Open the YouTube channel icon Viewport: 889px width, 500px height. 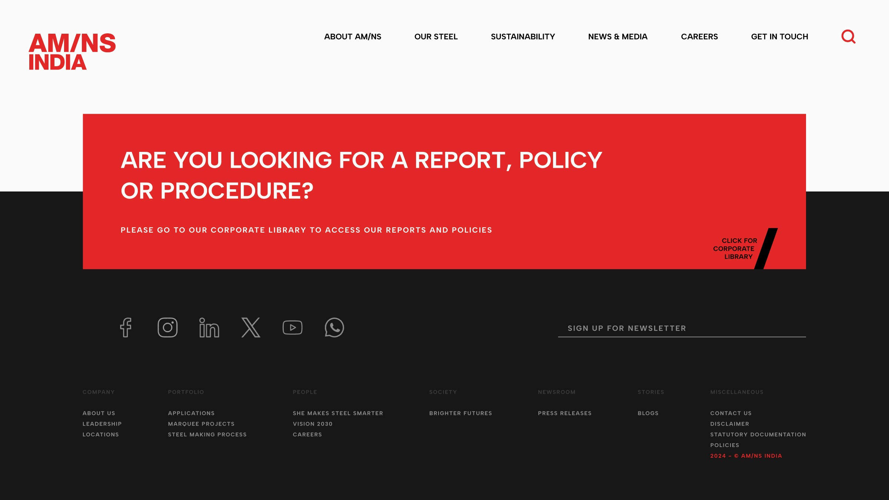[293, 327]
